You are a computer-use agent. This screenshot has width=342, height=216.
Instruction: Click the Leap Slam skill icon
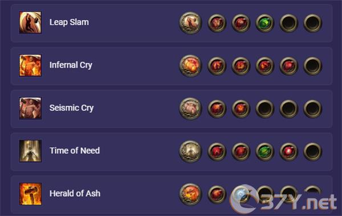[x=30, y=23]
